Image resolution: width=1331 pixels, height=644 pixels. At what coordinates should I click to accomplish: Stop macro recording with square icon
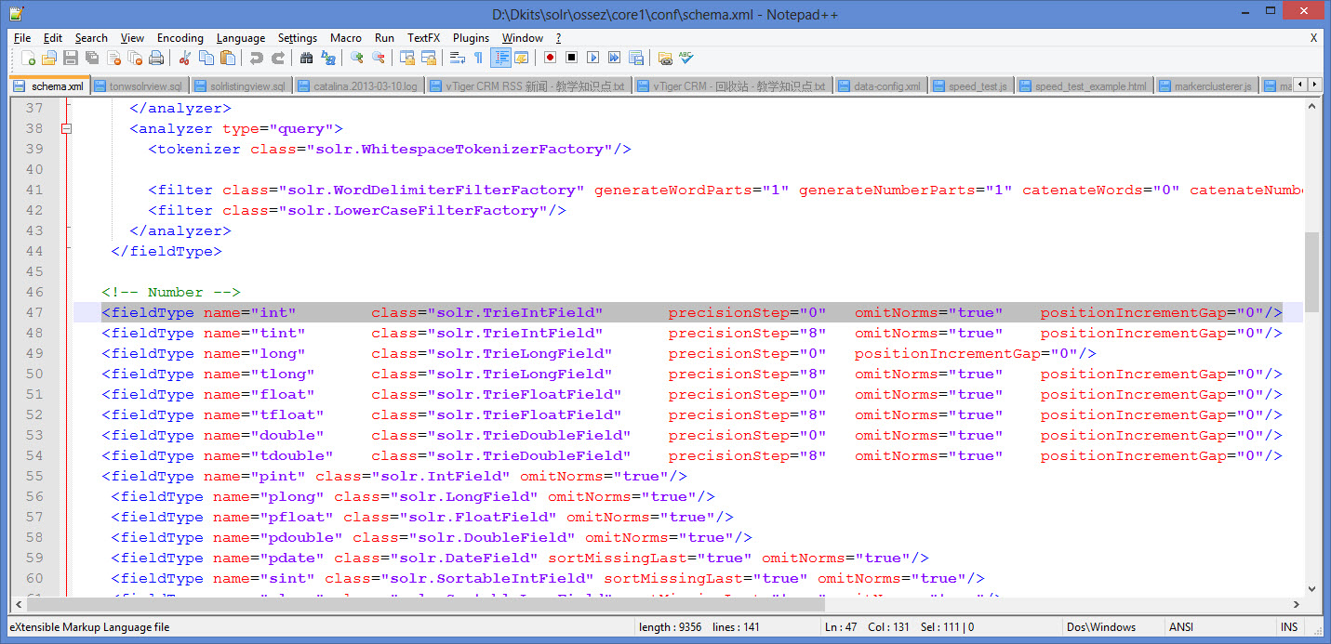571,58
